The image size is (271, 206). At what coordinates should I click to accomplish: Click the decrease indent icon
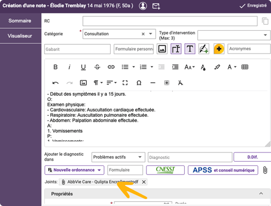pos(162,67)
